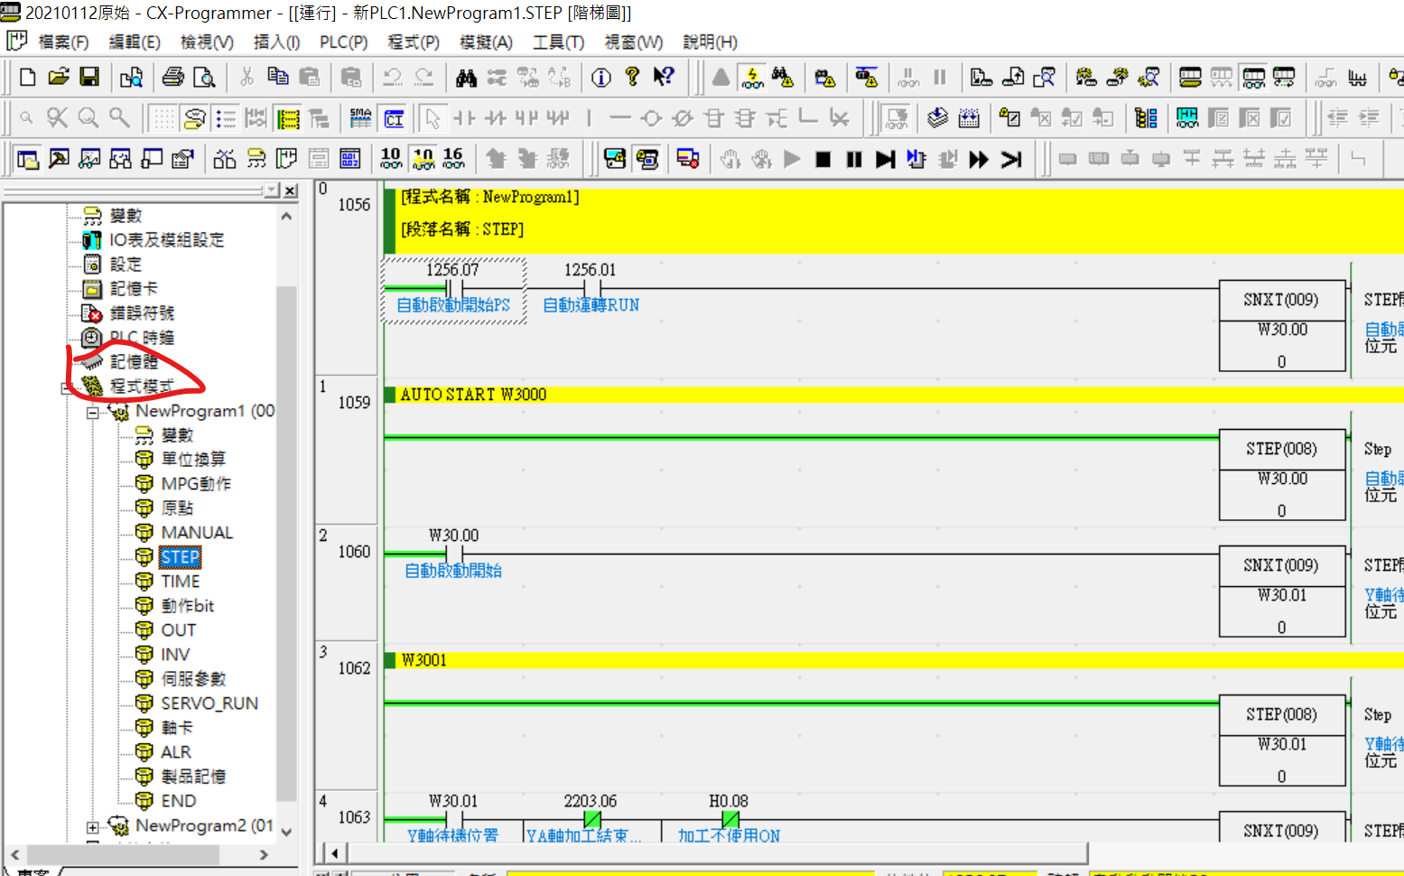
Task: Click the Save floppy disk icon
Action: click(x=89, y=78)
